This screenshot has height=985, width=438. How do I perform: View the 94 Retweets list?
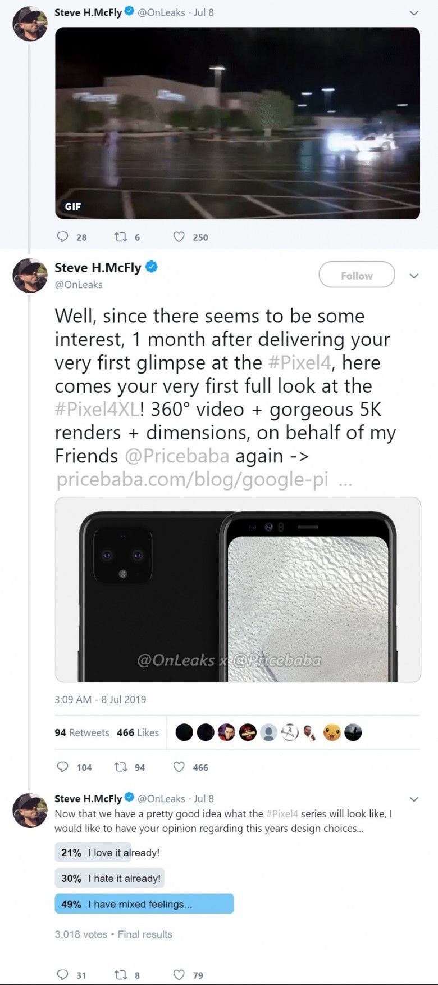click(82, 732)
